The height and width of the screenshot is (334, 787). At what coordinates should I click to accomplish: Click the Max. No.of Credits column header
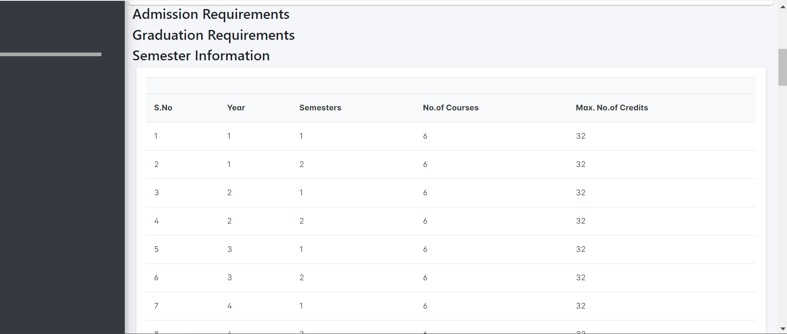612,108
